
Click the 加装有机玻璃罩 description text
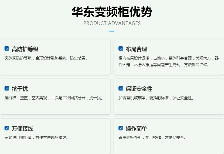(156, 98)
